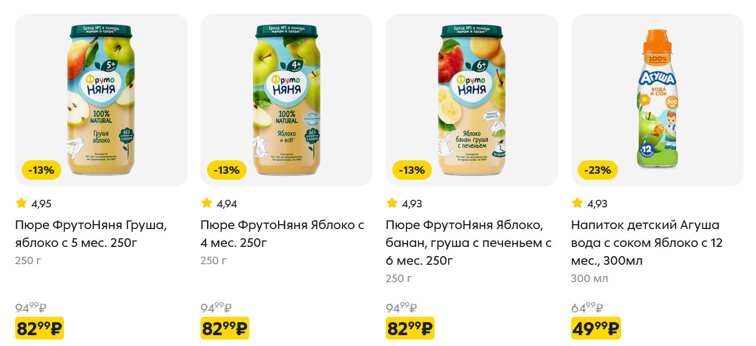
Task: Open the "Напиток детский Агуша" product title
Action: point(647,243)
